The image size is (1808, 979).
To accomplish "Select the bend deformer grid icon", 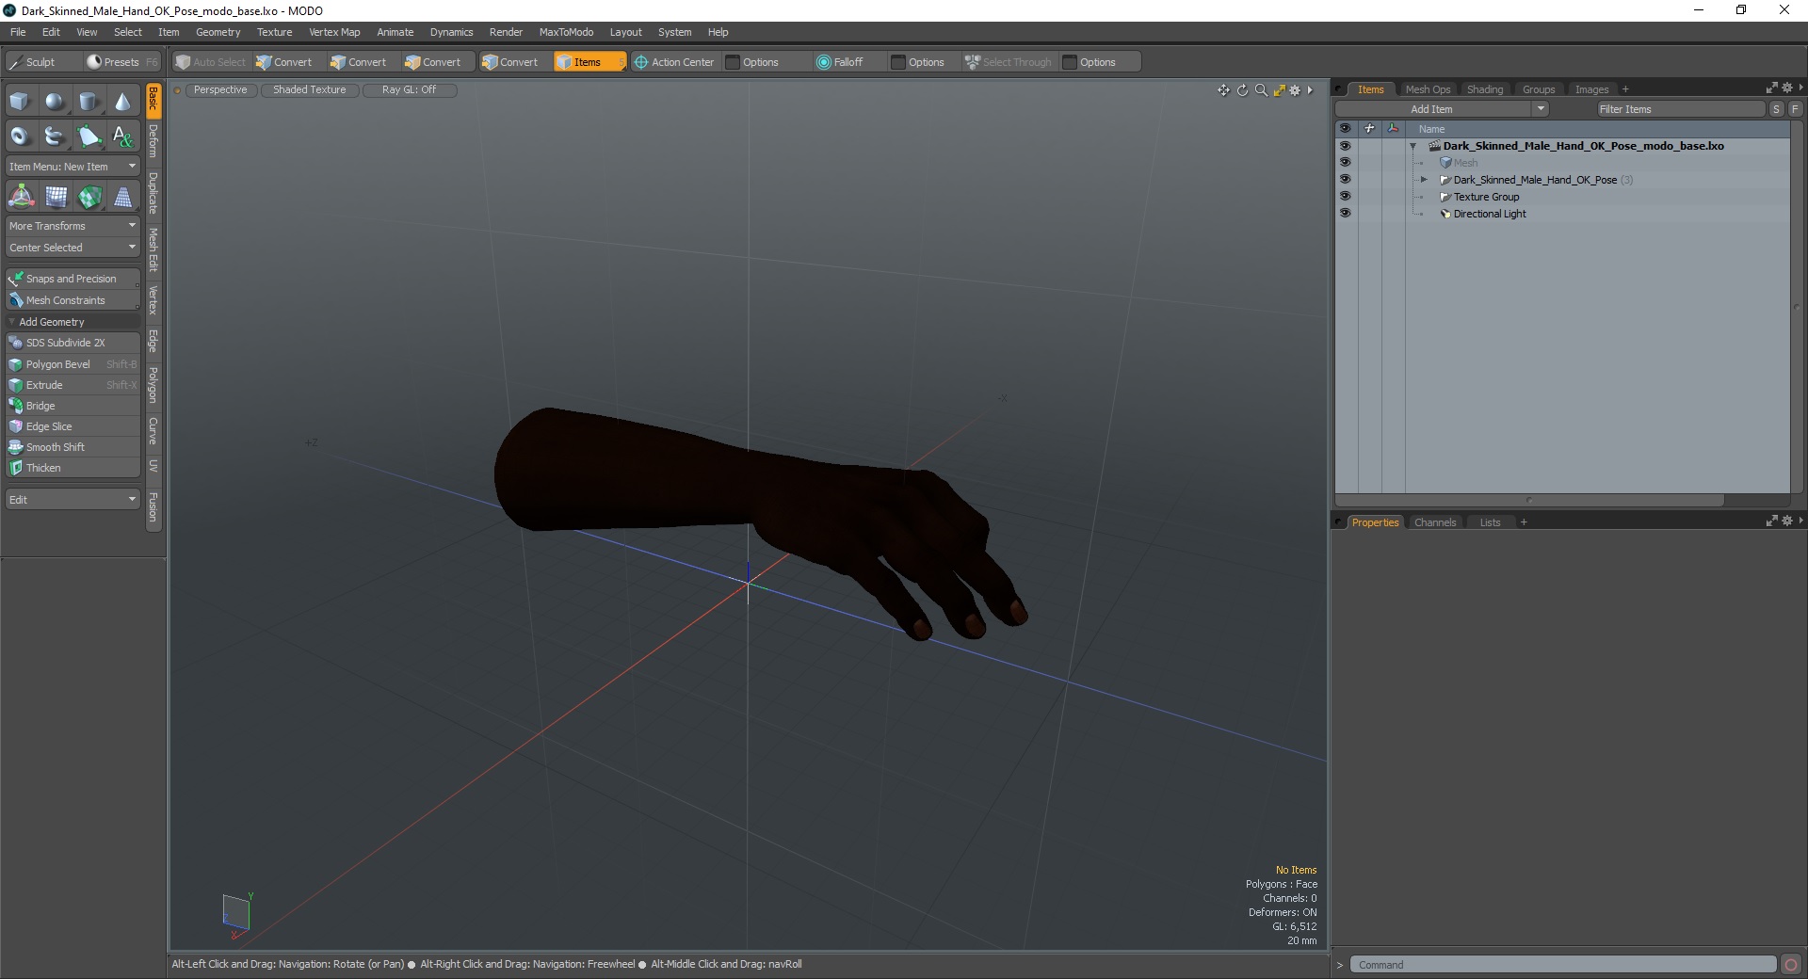I will [x=56, y=197].
